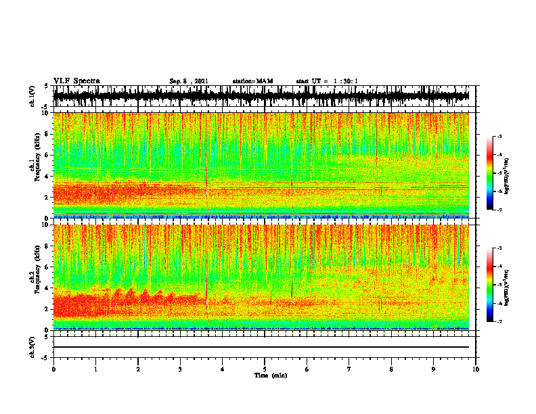
Task: Select the "start UT = 1 :30: 1" text
Action: tap(327, 81)
